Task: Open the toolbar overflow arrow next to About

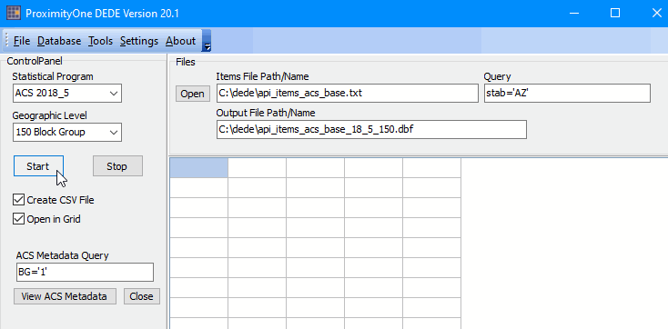Action: (207, 41)
